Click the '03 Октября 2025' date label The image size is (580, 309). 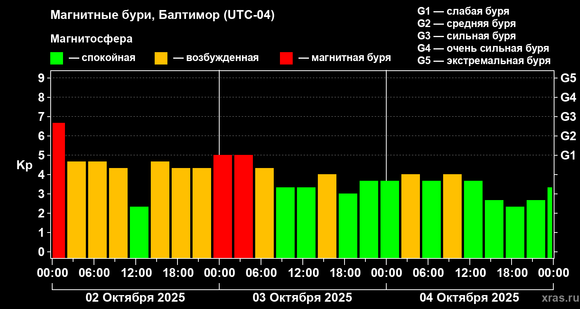pos(302,298)
